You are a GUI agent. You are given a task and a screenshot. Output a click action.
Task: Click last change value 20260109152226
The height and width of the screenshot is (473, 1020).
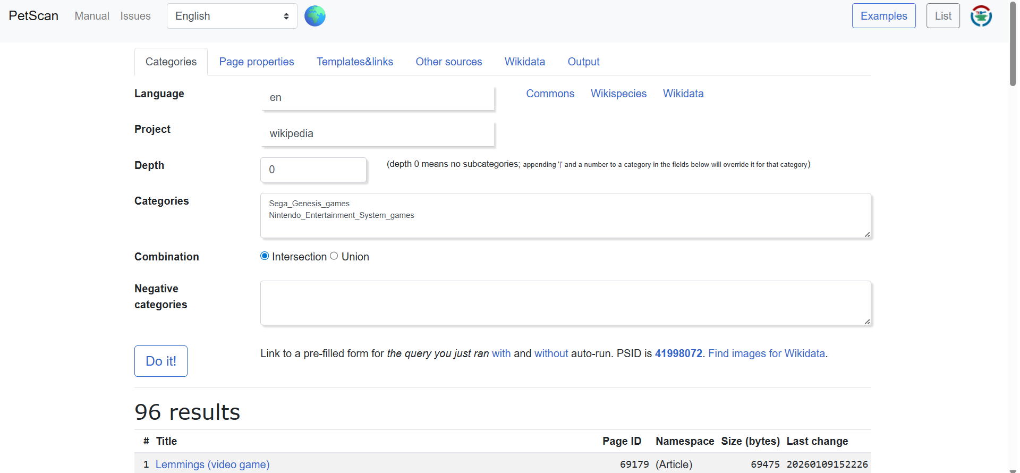coord(827,464)
